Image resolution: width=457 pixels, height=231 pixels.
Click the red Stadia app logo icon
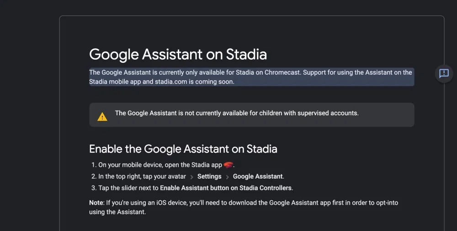(x=228, y=165)
